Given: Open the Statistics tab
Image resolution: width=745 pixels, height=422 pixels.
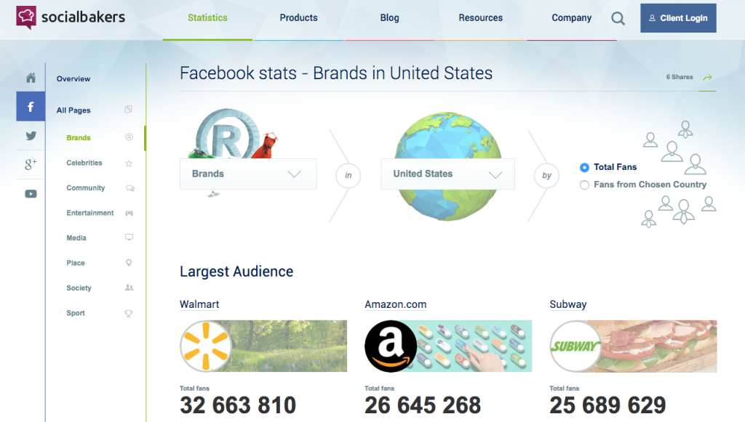Looking at the screenshot, I should click(x=207, y=18).
